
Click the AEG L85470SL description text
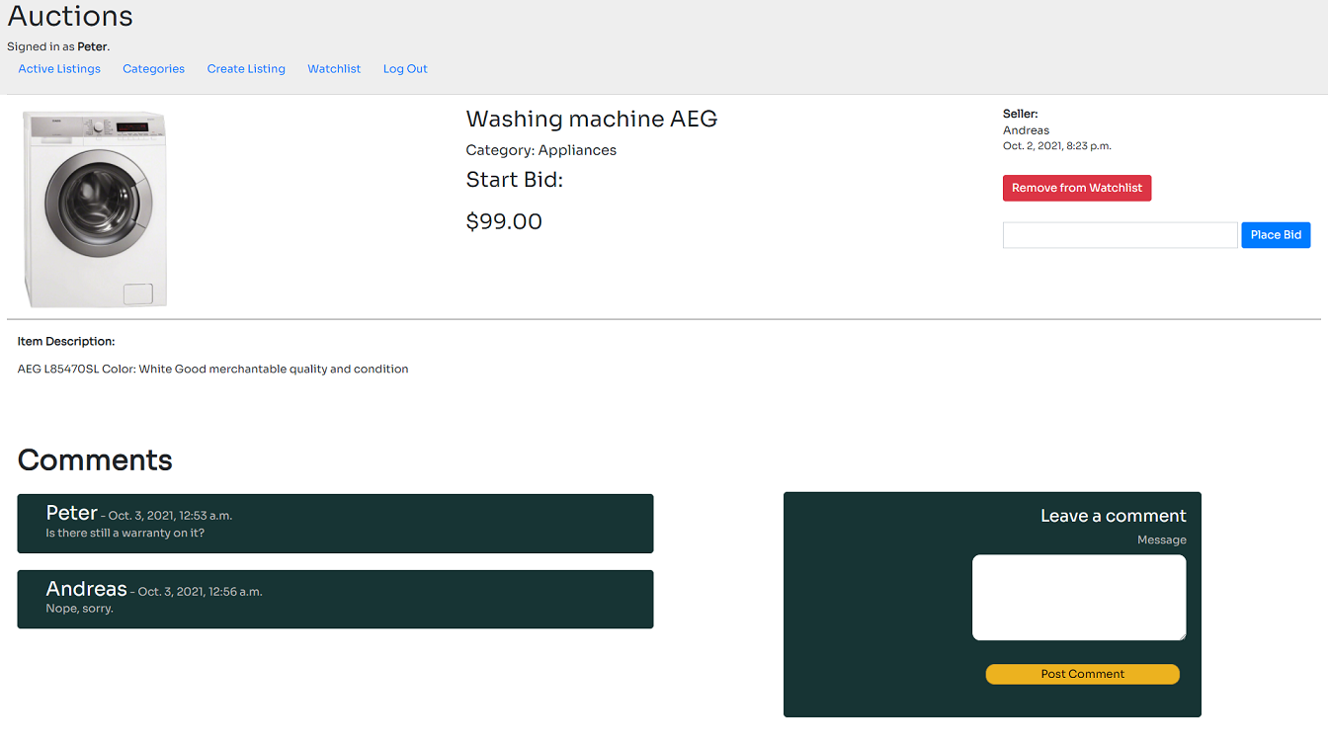(212, 370)
